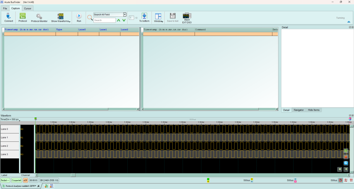Click the magnifier search icon
Image resolution: width=354 pixels, height=189 pixels.
(x=90, y=18)
